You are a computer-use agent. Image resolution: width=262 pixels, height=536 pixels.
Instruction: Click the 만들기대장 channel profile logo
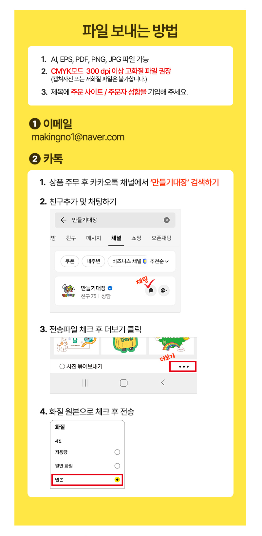[x=68, y=291]
